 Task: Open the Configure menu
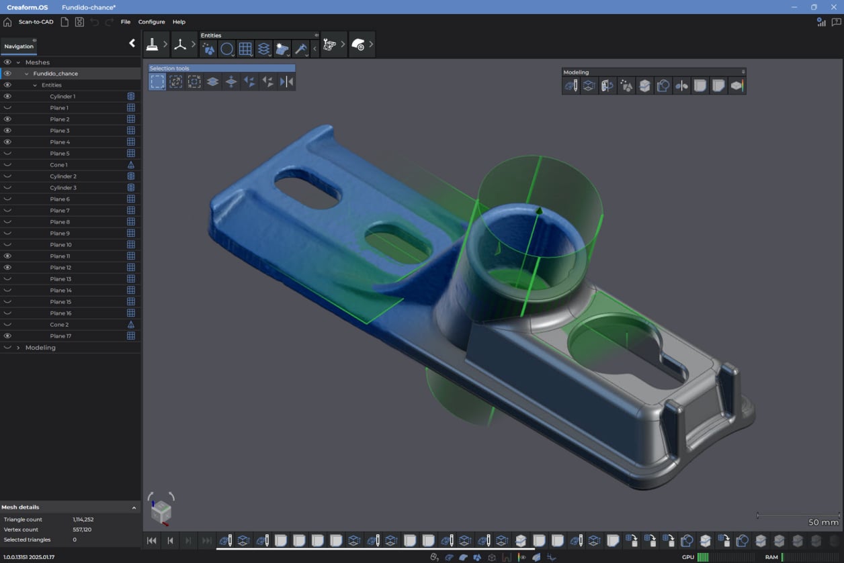[151, 22]
